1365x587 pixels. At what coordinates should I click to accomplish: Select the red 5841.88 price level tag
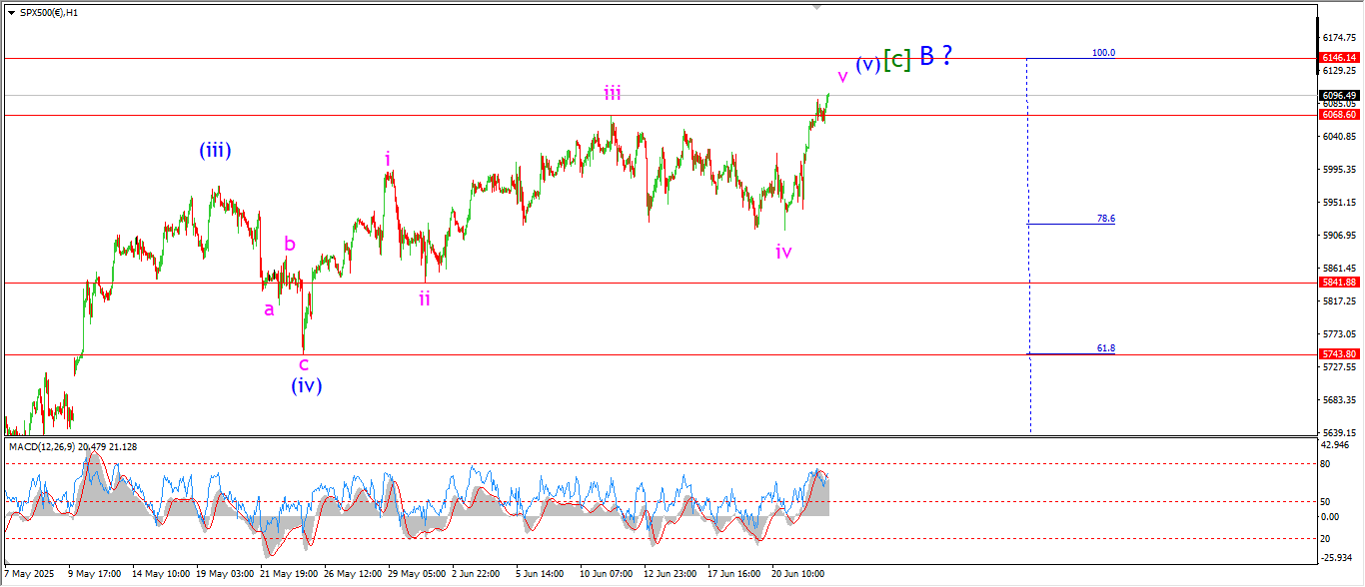click(1338, 283)
